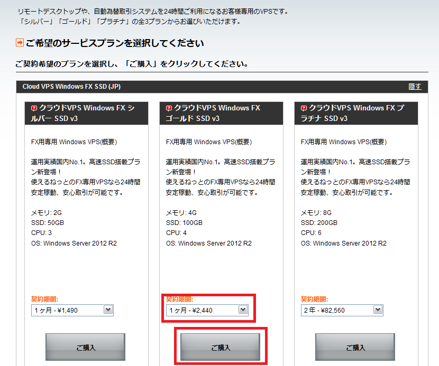
Task: Purchase the Platinum SSD v3 plan
Action: click(x=355, y=347)
